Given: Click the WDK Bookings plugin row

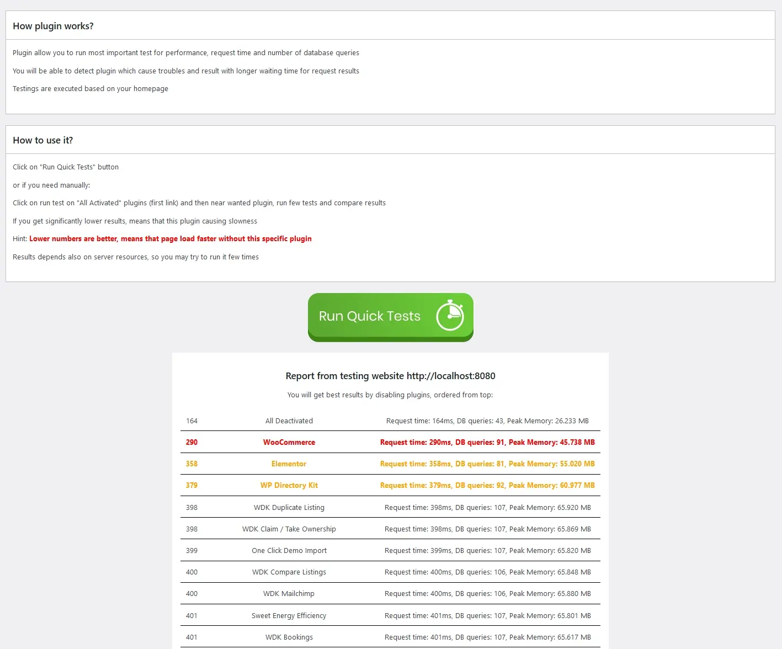Looking at the screenshot, I should pyautogui.click(x=289, y=637).
